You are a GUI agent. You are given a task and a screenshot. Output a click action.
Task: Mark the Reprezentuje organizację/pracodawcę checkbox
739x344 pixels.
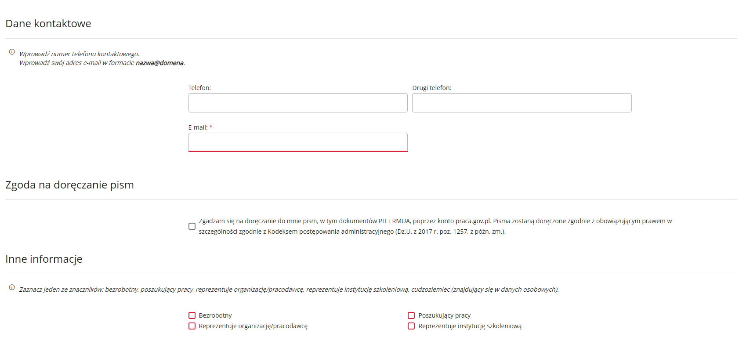[x=192, y=326]
